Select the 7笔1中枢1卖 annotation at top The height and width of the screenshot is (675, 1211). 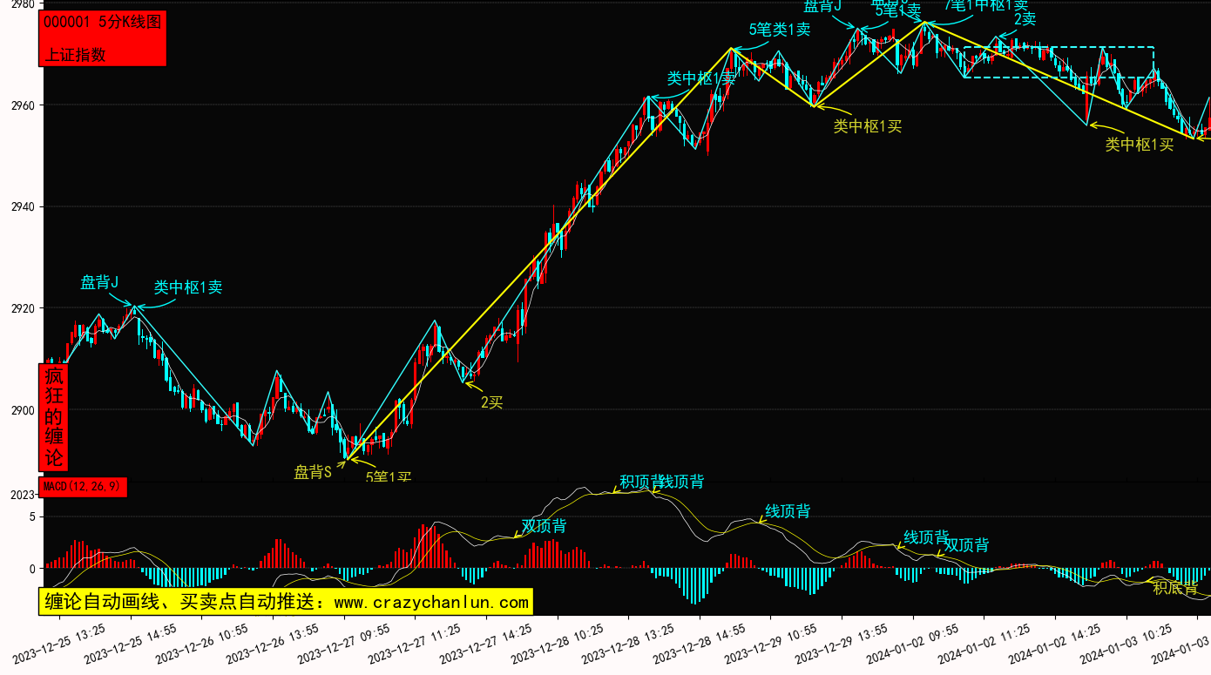986,5
